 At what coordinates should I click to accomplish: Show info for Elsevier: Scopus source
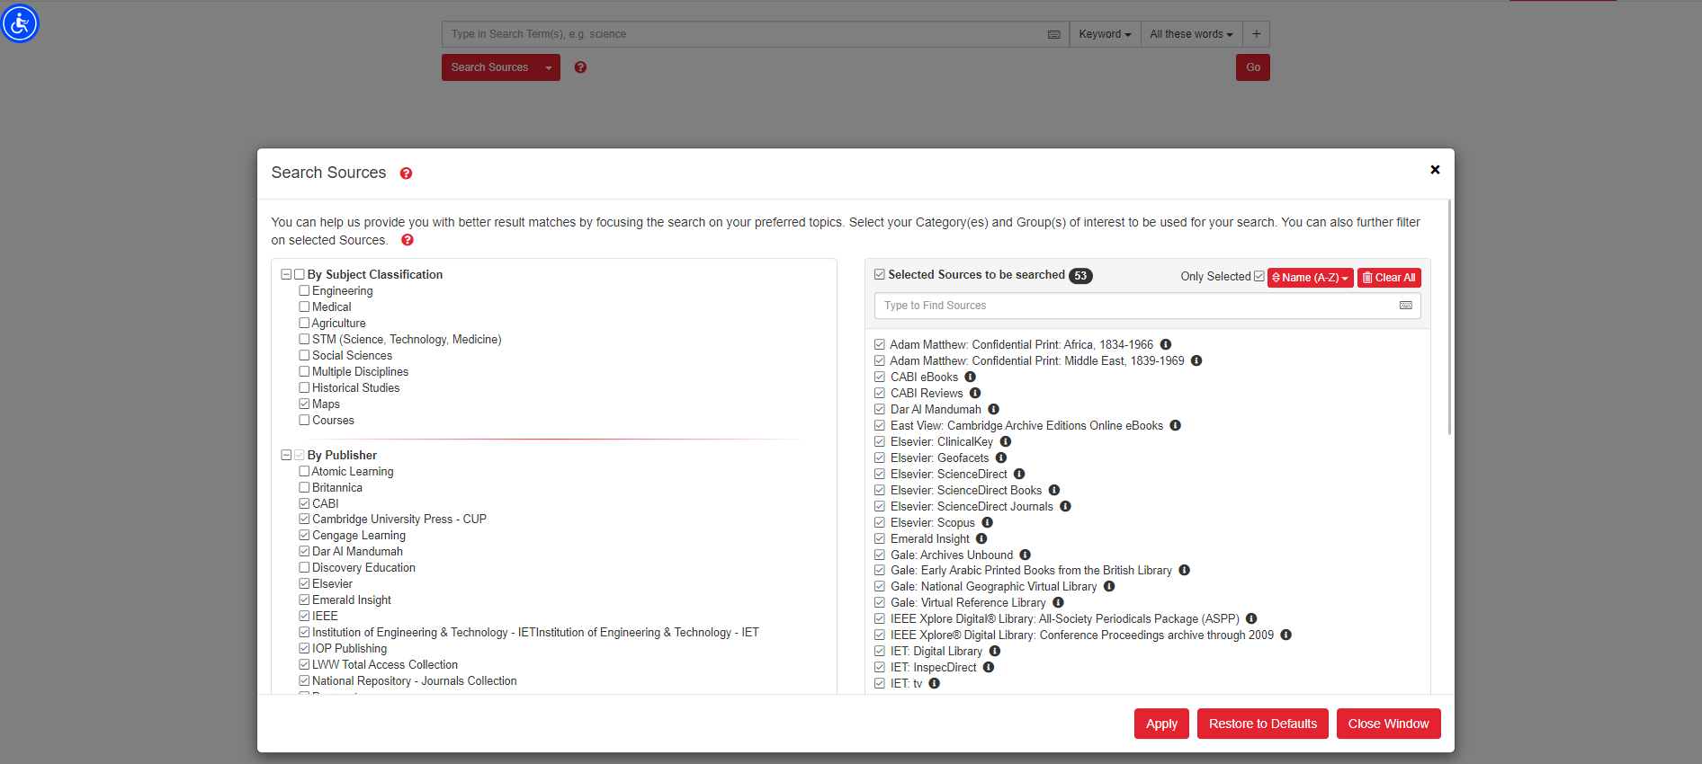click(x=987, y=522)
